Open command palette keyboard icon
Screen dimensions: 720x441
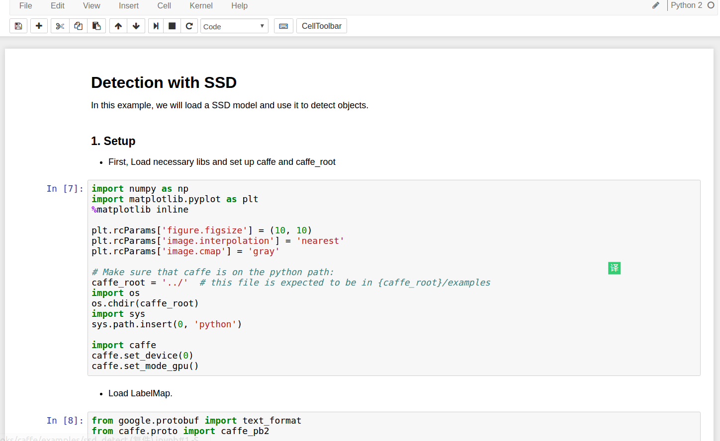pyautogui.click(x=283, y=26)
